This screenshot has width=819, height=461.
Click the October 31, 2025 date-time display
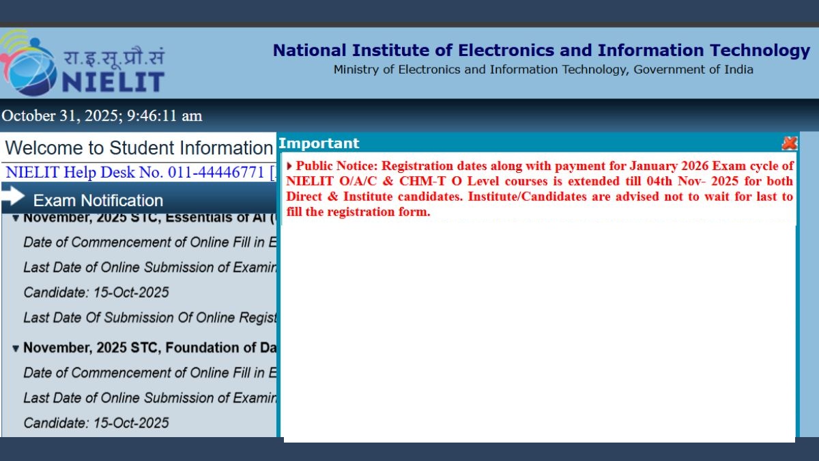(x=102, y=116)
